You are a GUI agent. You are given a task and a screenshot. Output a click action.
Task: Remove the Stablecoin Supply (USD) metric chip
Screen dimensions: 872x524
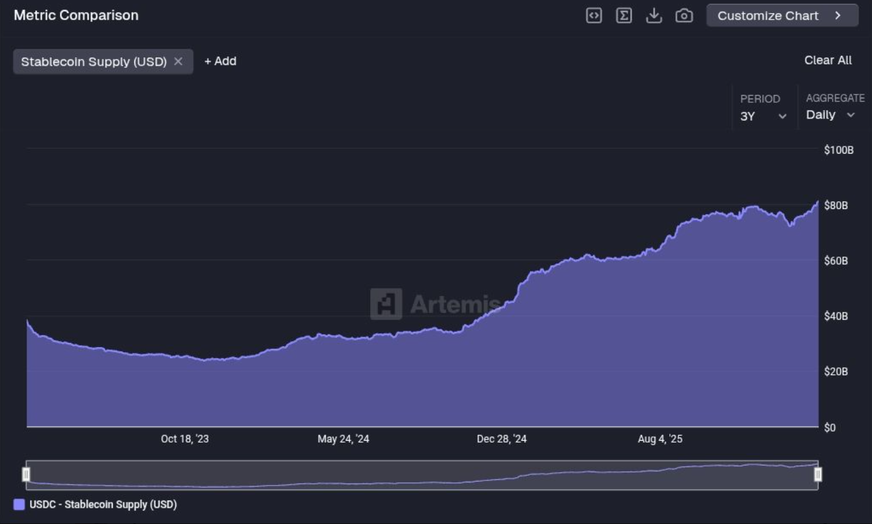click(x=179, y=61)
